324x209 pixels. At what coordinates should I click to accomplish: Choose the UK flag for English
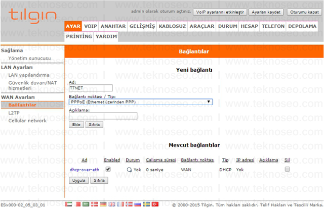click(x=112, y=204)
